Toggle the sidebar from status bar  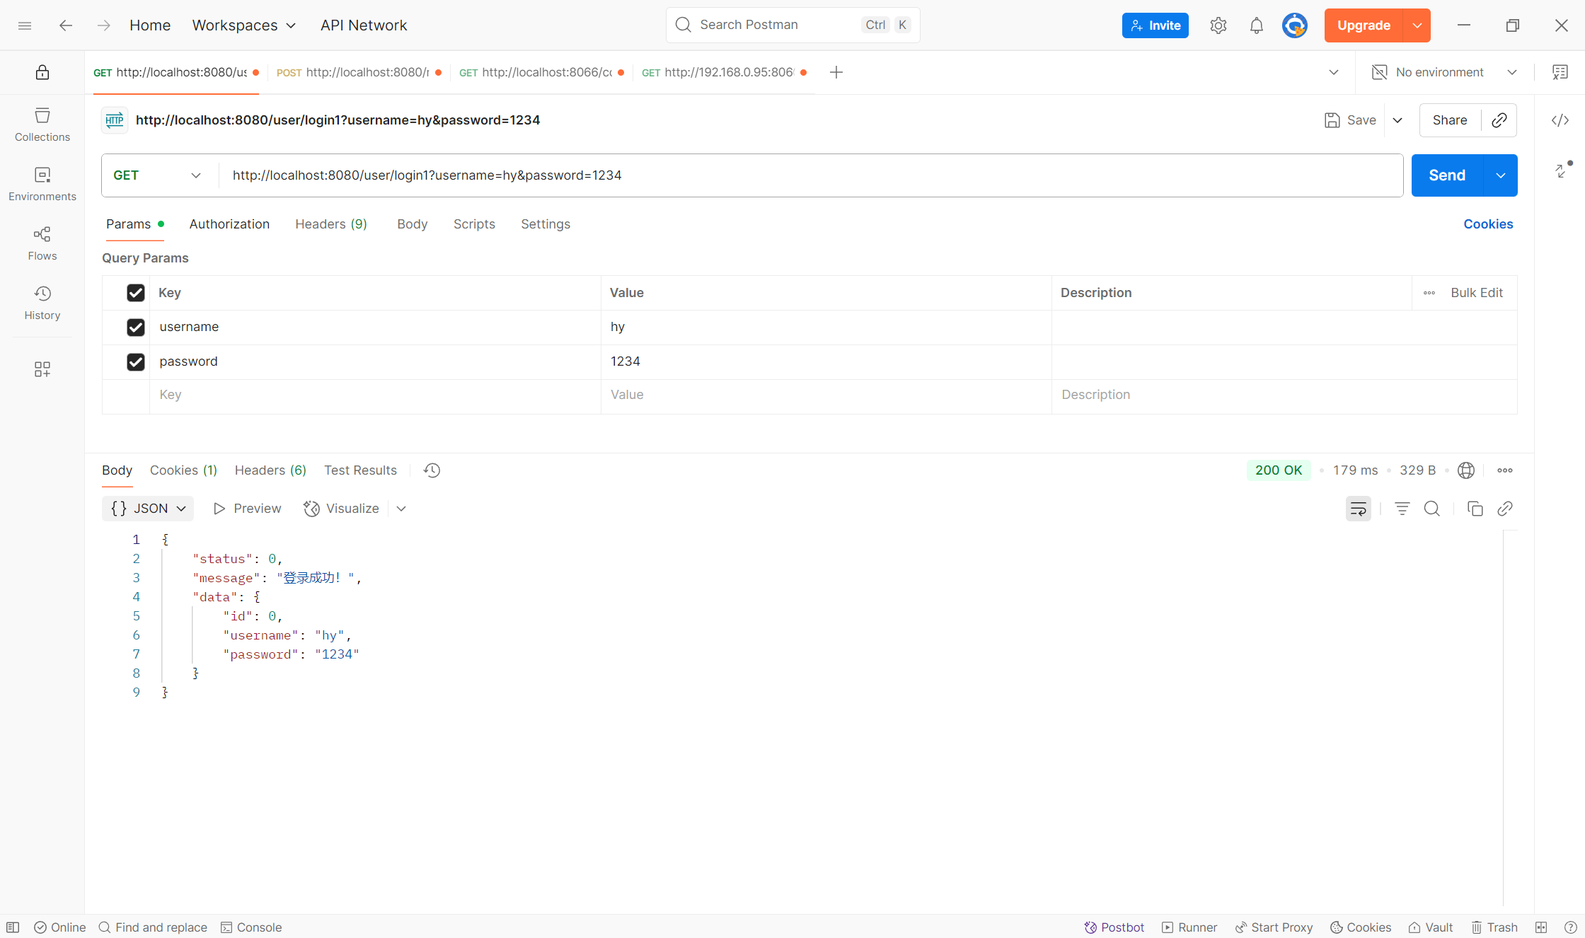click(13, 927)
